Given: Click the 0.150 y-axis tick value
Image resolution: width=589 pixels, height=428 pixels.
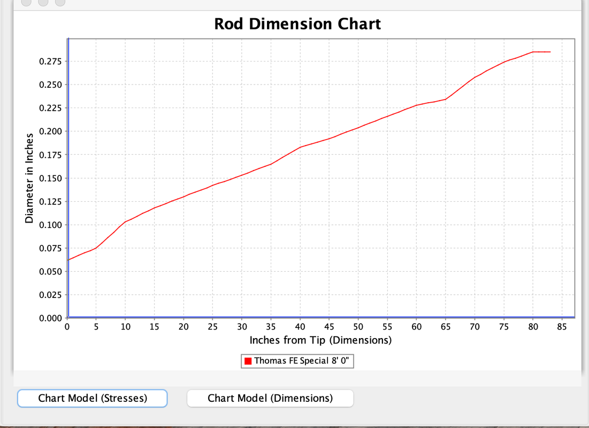Looking at the screenshot, I should click(50, 178).
